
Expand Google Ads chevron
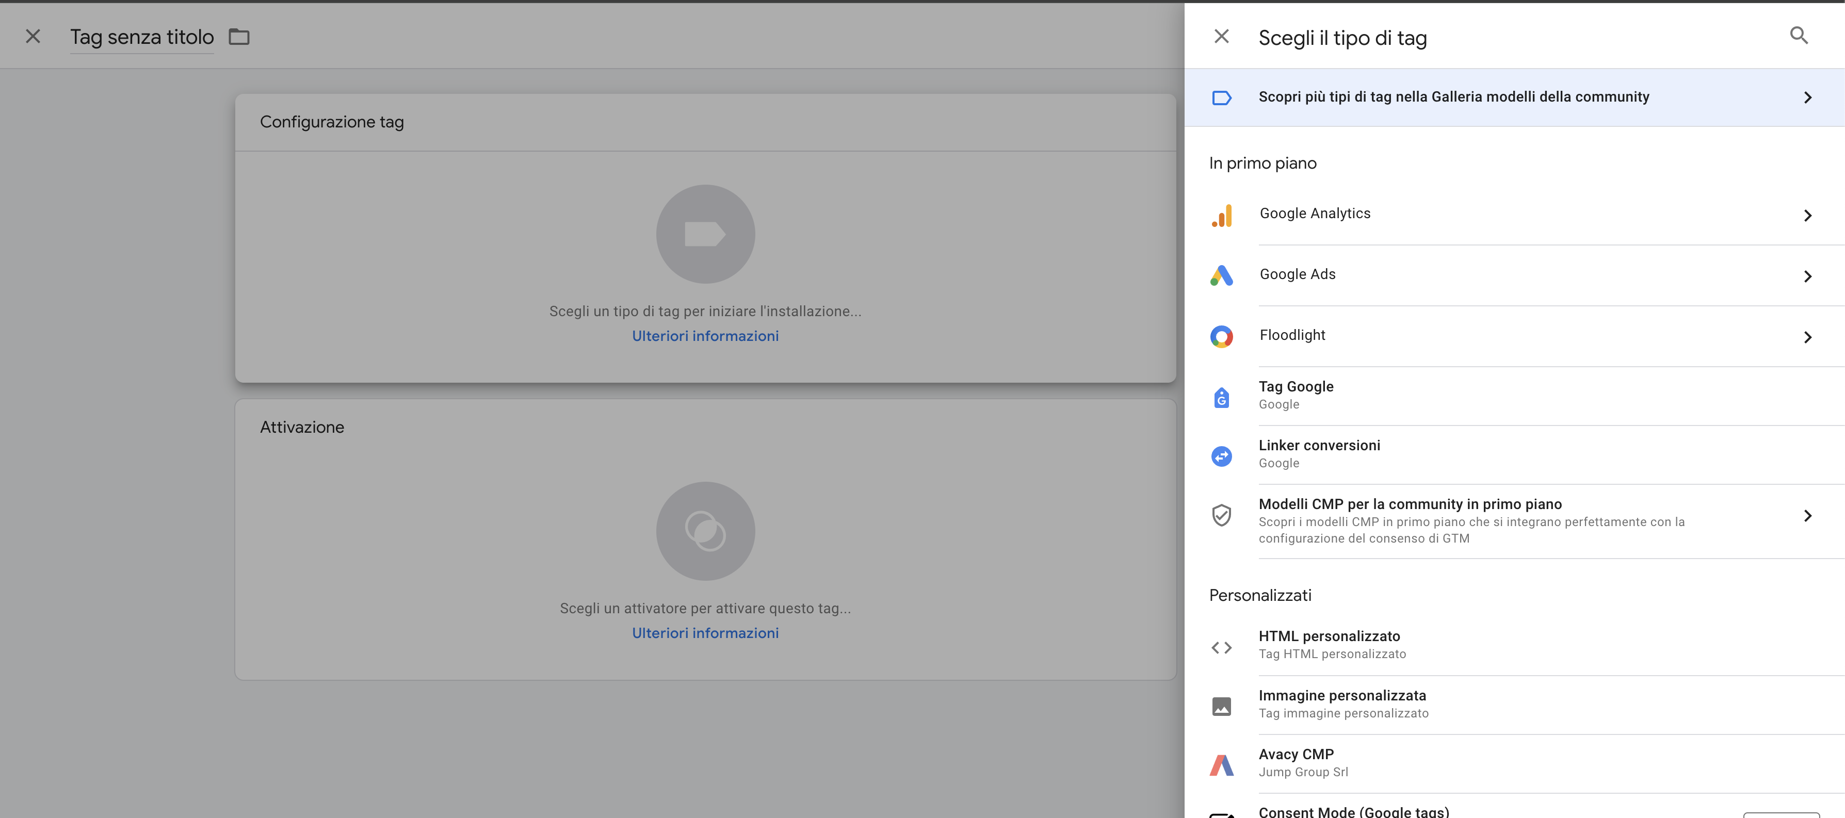pos(1807,276)
